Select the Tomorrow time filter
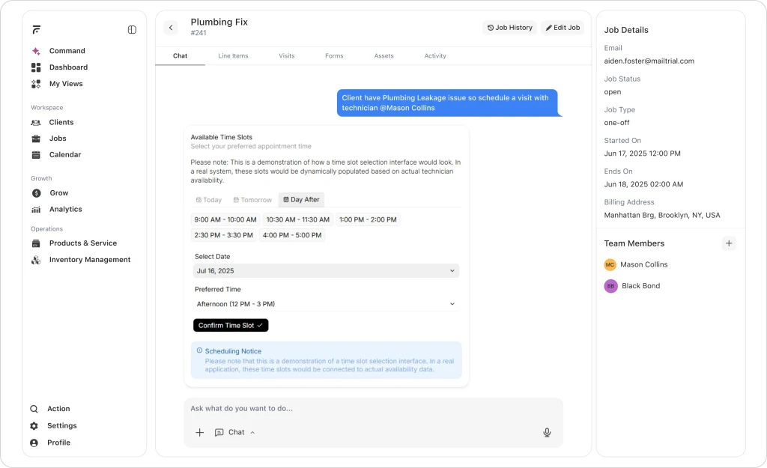Screen dimensions: 767x468 pos(252,200)
